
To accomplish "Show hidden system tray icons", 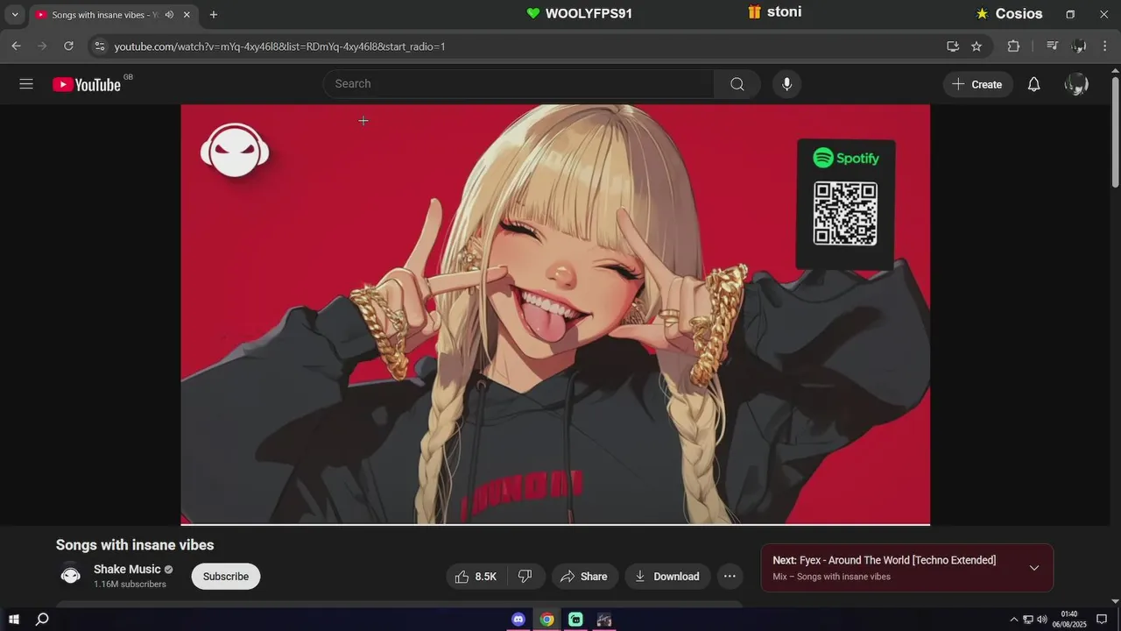I will click(1014, 620).
